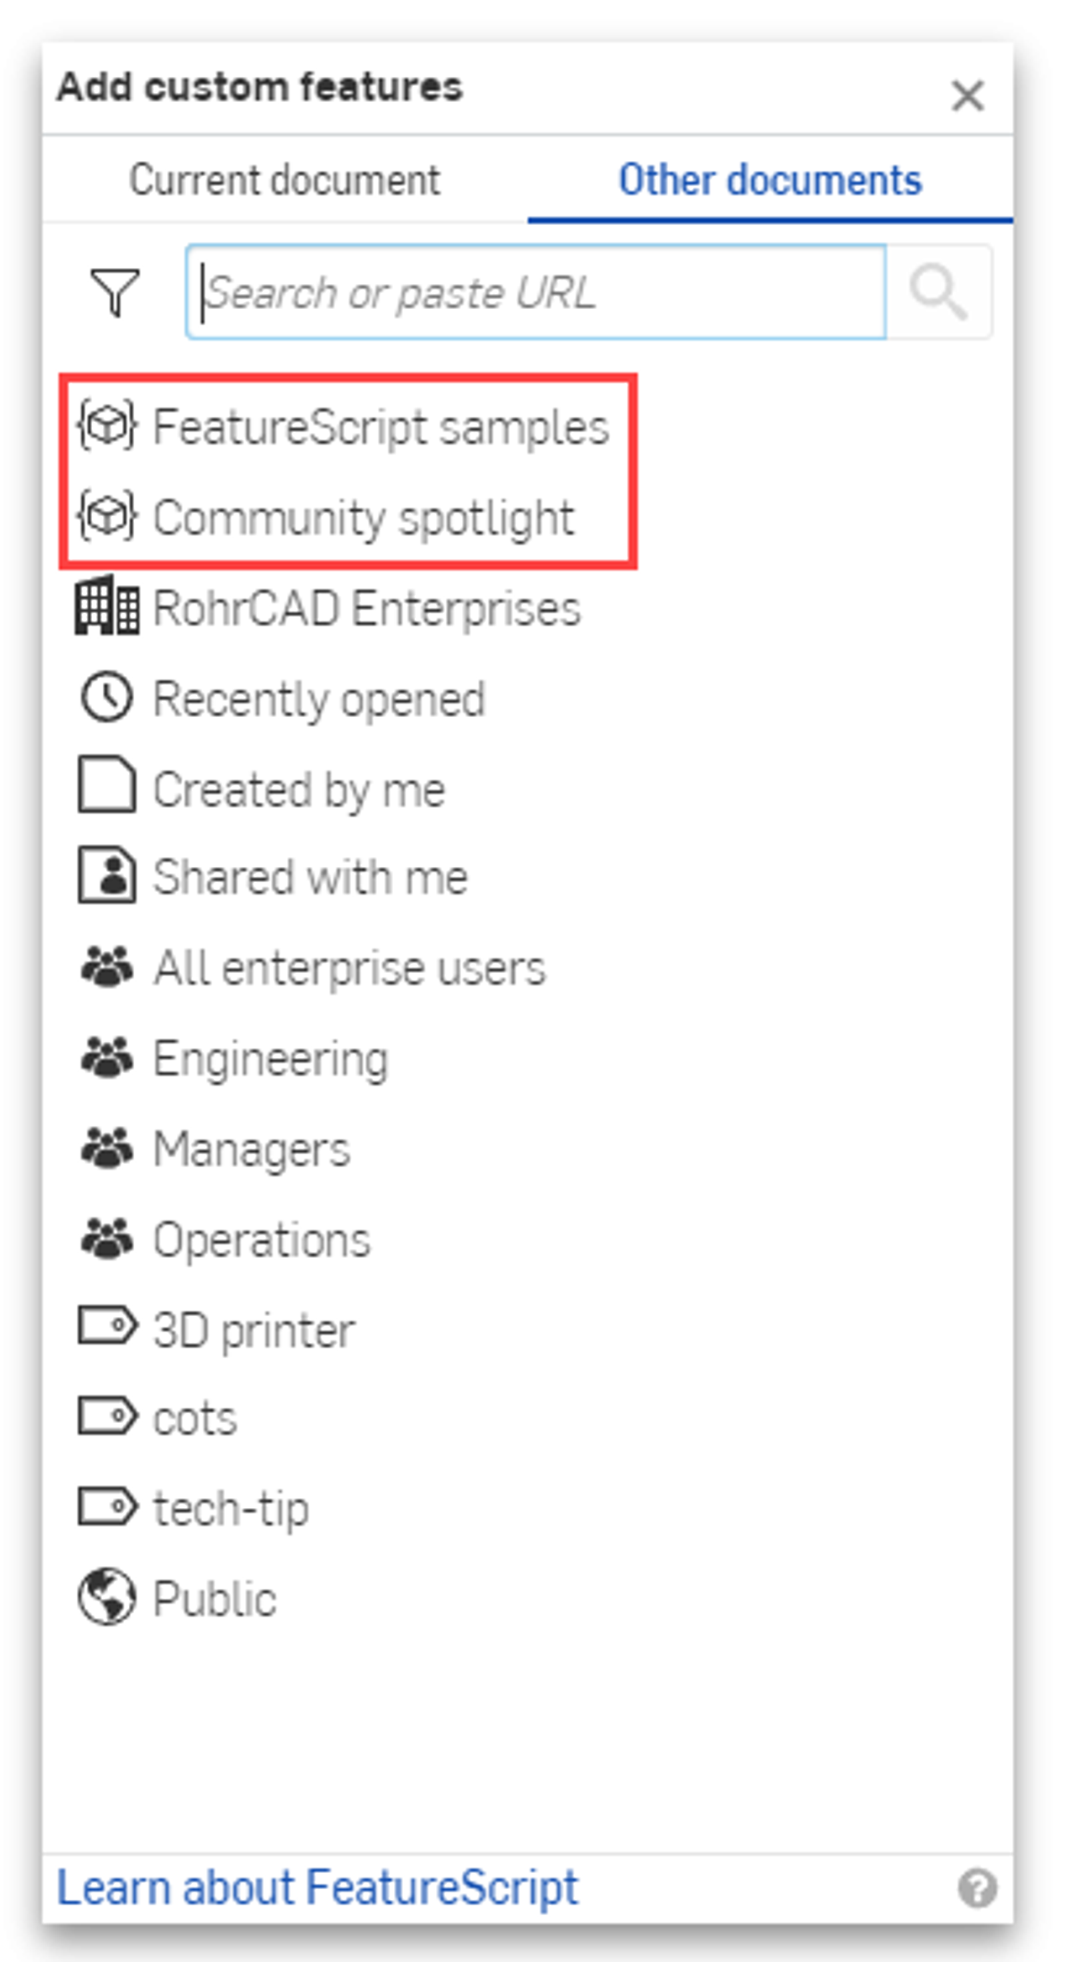
Task: Select the Managers group
Action: (251, 1149)
